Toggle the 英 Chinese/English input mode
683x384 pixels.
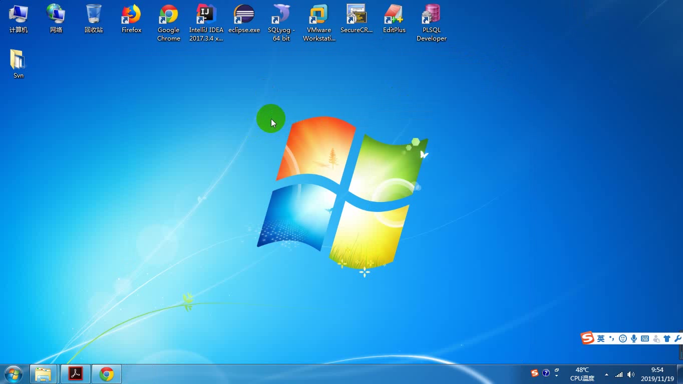pos(601,338)
